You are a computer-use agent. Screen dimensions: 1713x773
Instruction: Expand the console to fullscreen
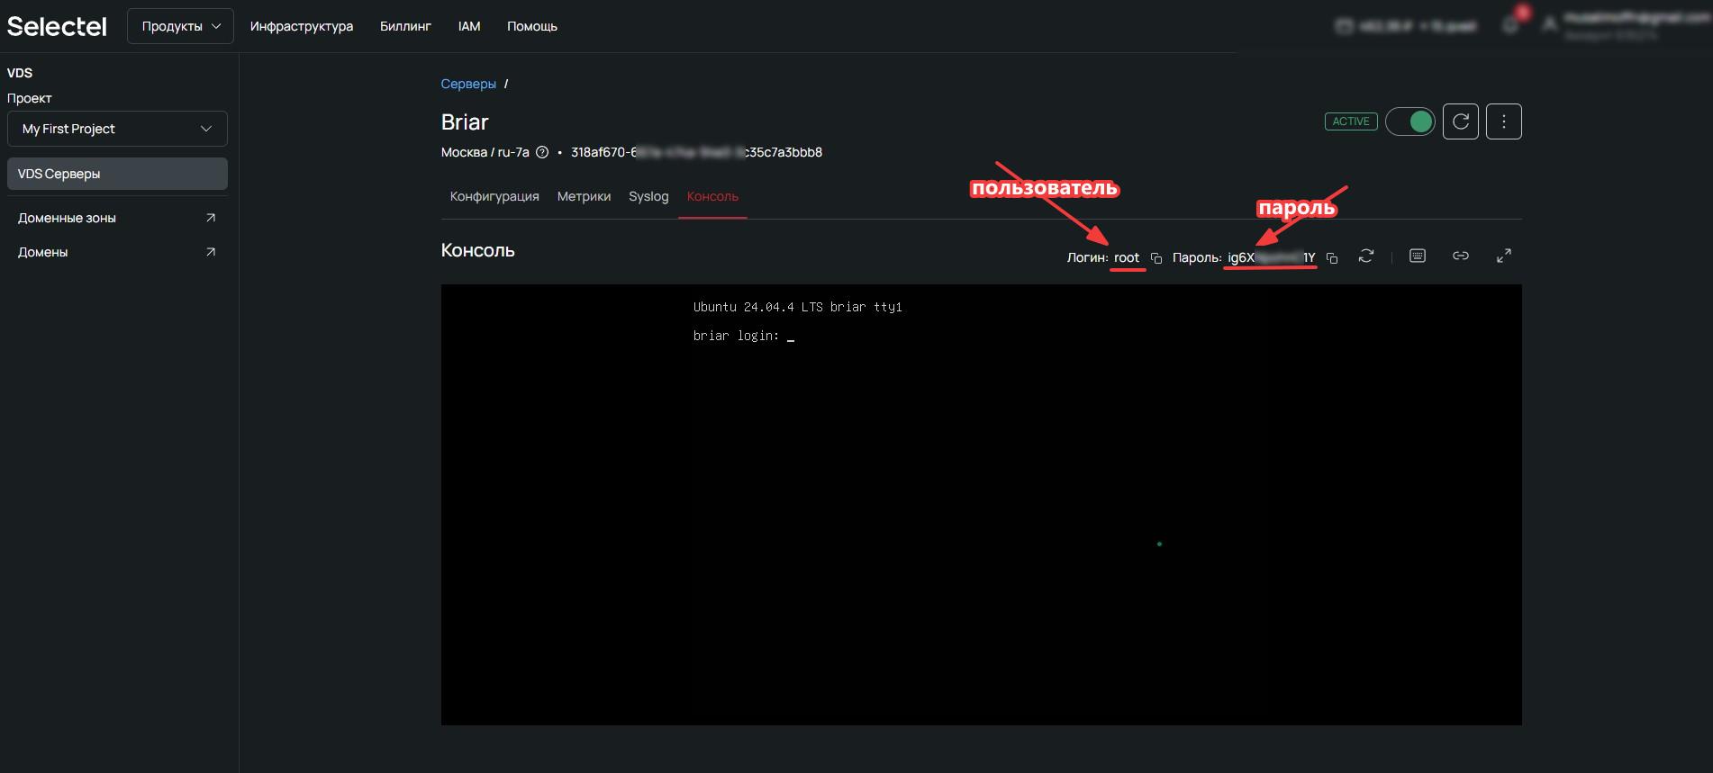coord(1504,256)
